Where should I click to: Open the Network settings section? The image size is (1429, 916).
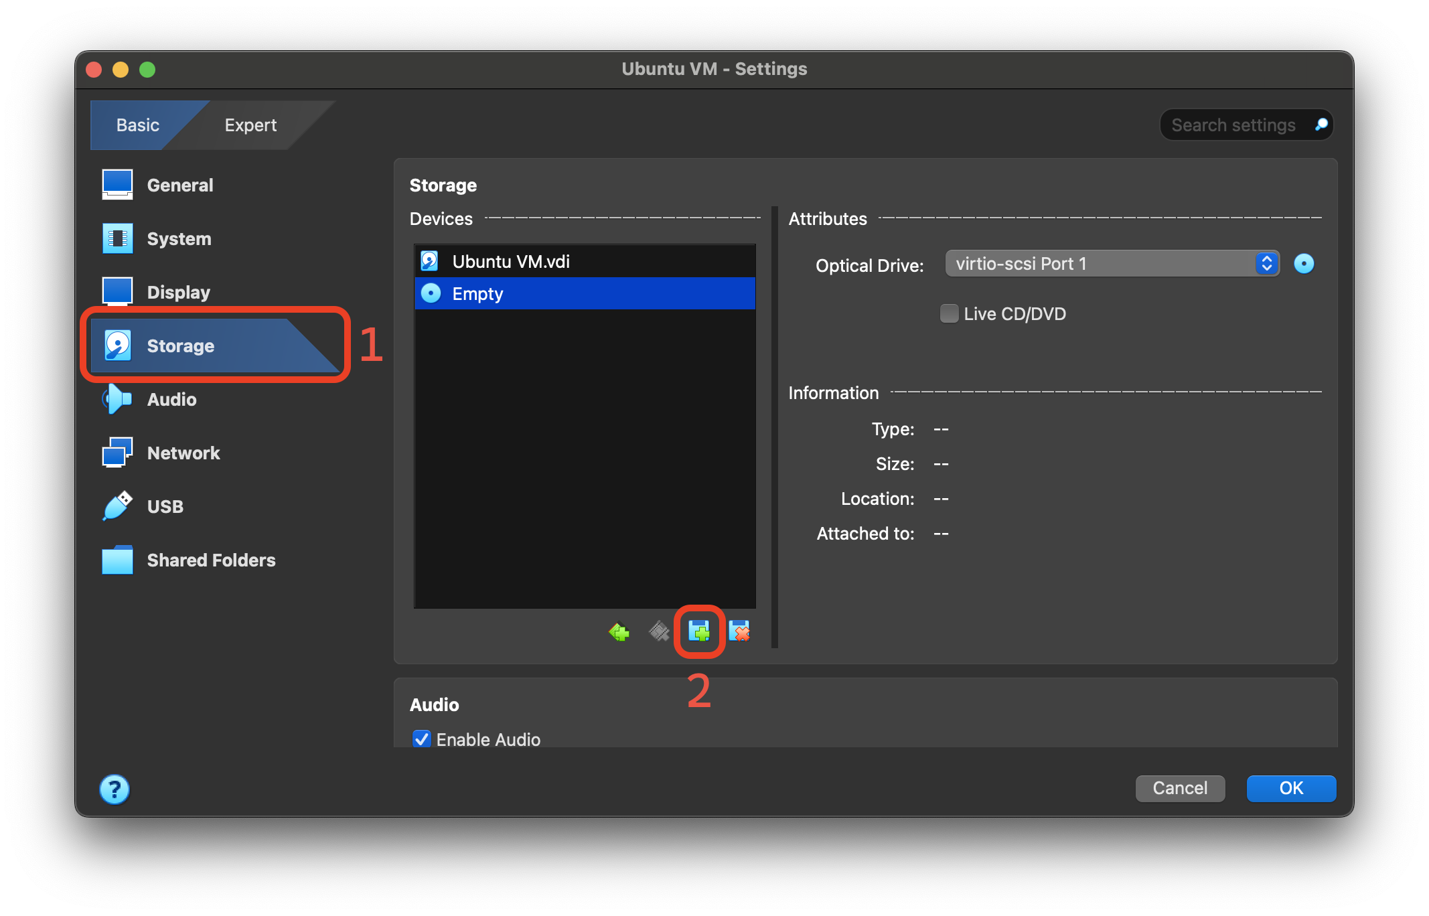tap(183, 453)
